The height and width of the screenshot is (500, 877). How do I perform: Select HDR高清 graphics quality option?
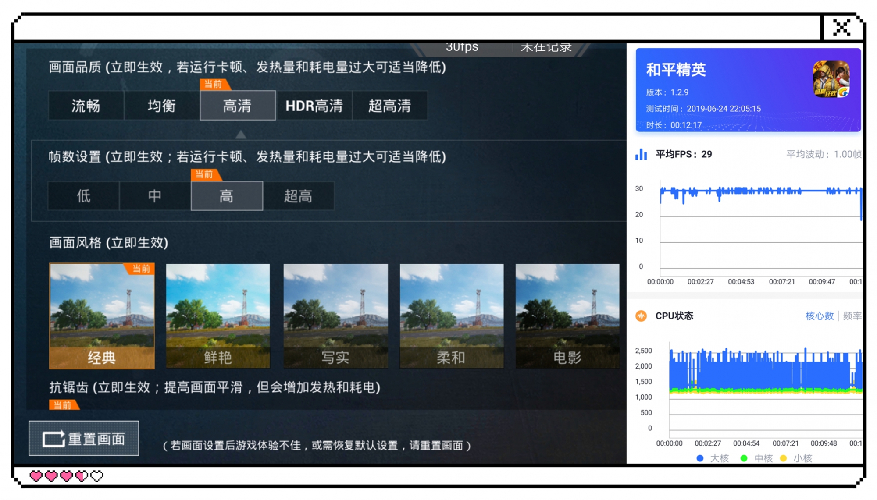[314, 106]
